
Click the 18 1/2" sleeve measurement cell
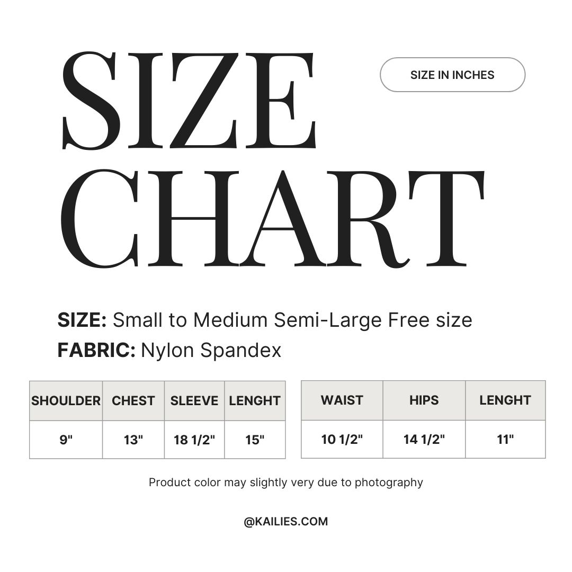coord(194,440)
